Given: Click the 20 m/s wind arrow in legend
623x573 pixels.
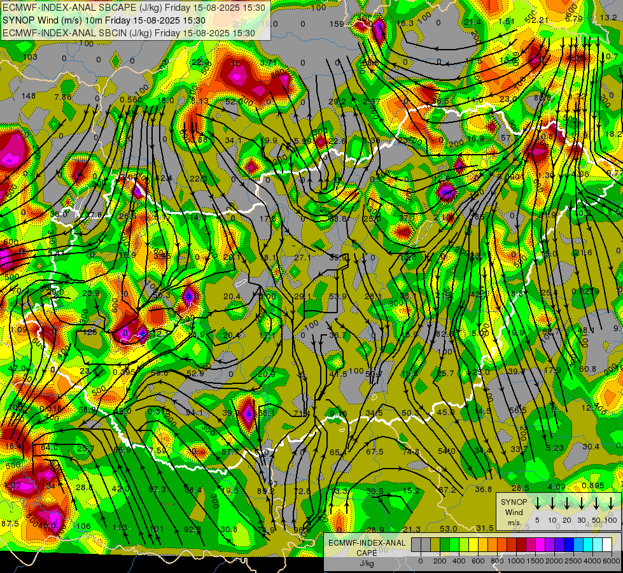Looking at the screenshot, I should (566, 504).
